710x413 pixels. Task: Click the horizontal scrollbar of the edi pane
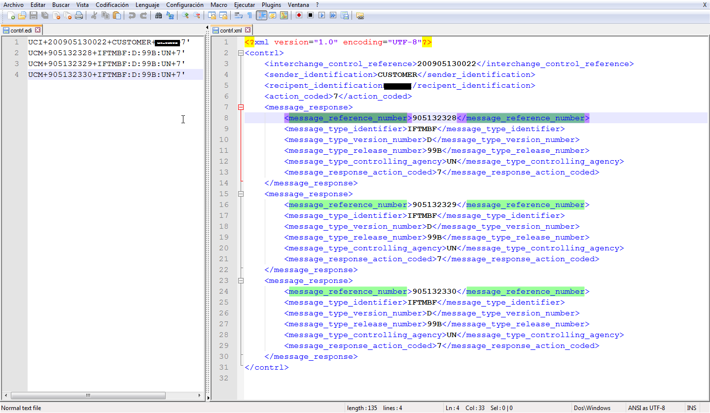(x=88, y=395)
